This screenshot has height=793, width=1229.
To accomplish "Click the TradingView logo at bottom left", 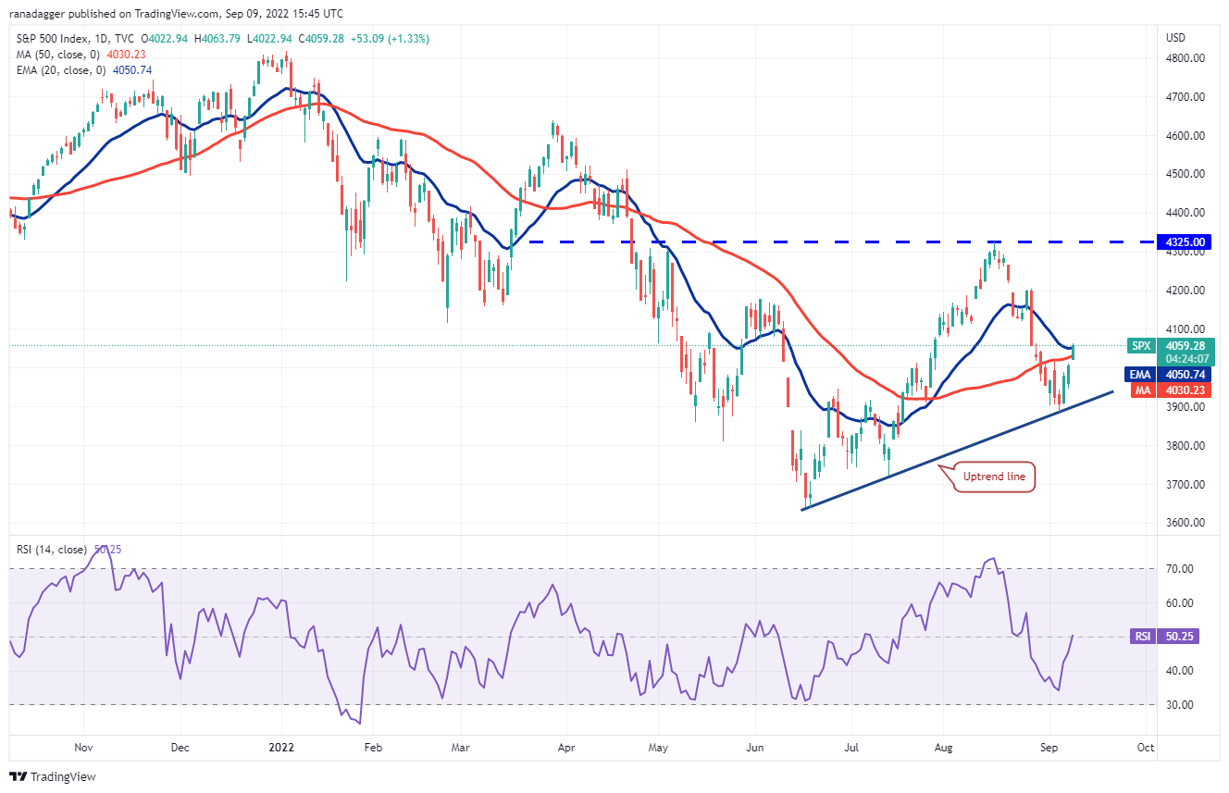I will 53,776.
